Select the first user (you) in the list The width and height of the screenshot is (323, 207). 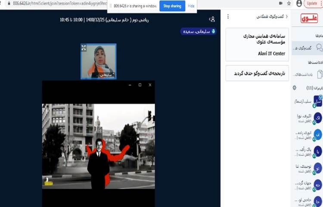[317, 101]
